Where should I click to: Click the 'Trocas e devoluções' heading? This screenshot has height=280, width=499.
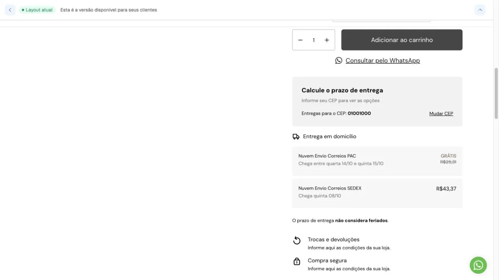(x=334, y=239)
